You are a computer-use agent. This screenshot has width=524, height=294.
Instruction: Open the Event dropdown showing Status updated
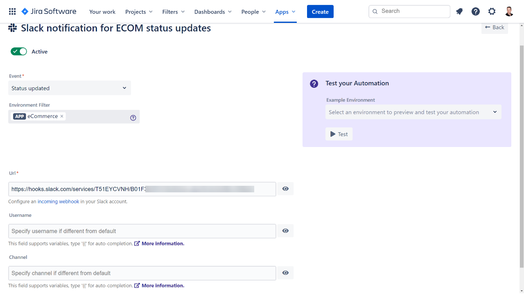coord(70,88)
